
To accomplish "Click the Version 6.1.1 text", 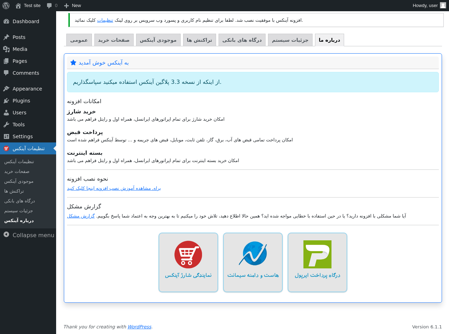I will 427,327.
